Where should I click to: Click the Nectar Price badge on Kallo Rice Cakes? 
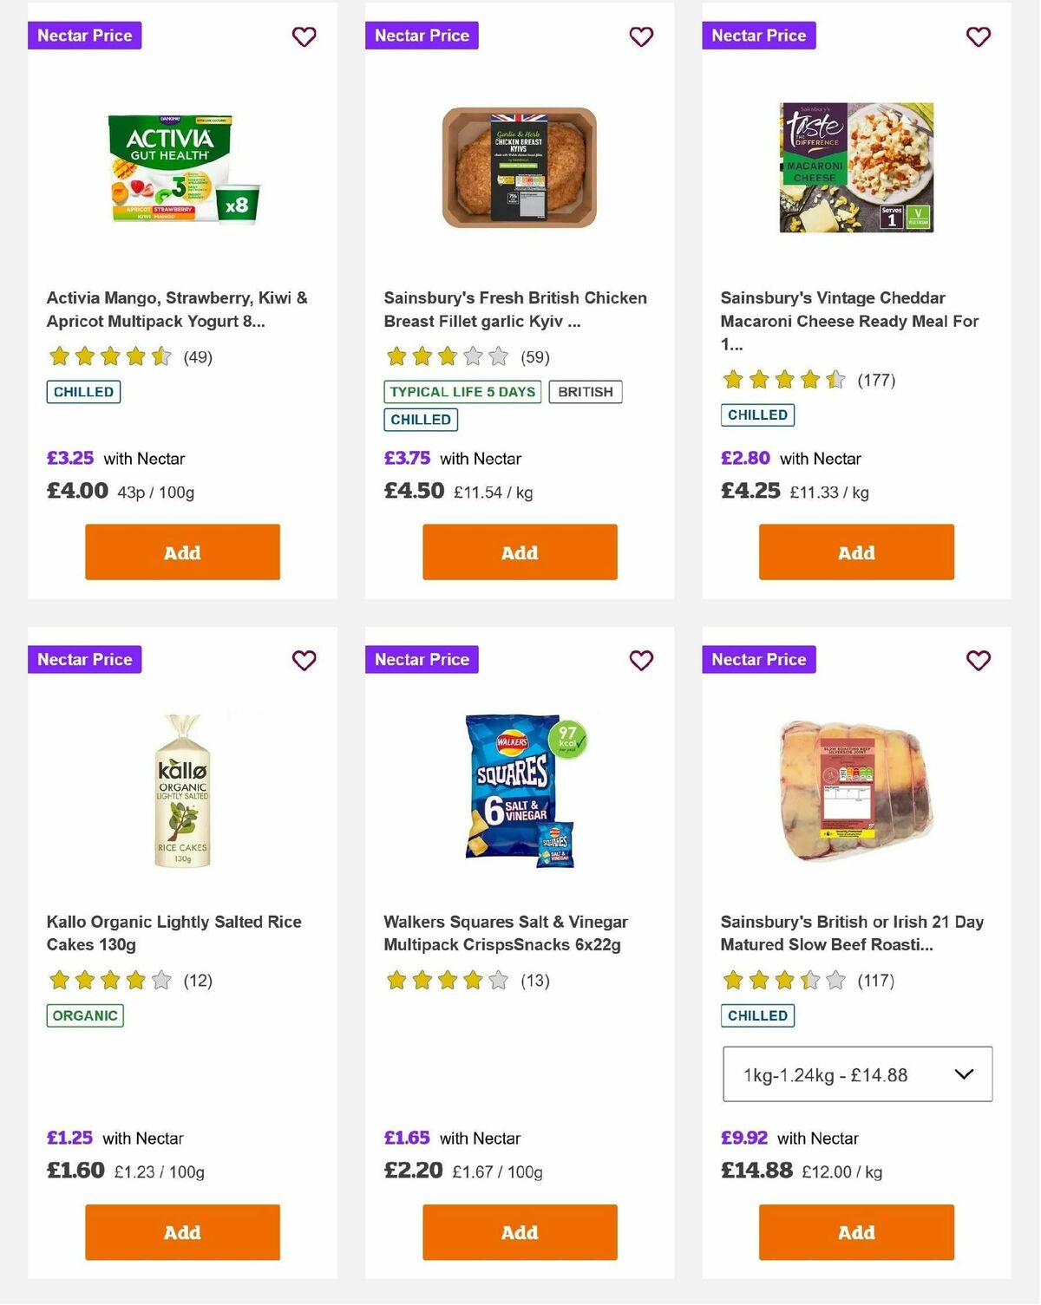[84, 661]
